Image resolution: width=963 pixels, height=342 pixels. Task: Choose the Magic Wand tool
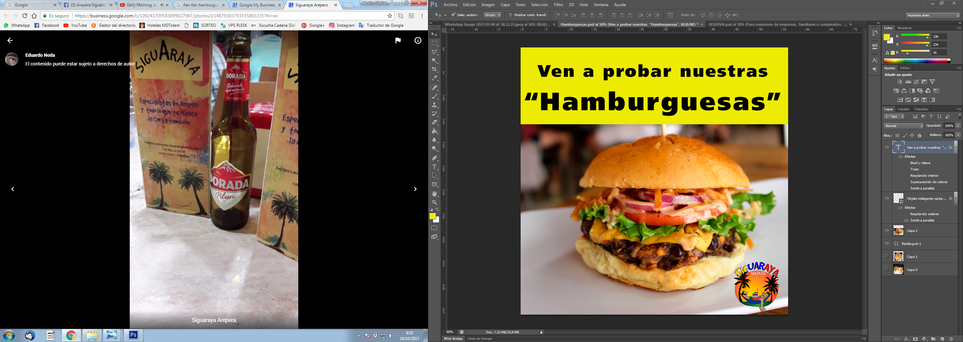434,60
